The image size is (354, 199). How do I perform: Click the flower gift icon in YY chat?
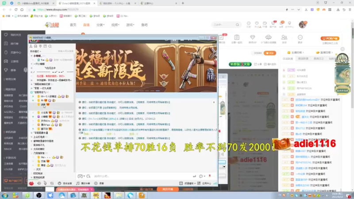(x=210, y=176)
